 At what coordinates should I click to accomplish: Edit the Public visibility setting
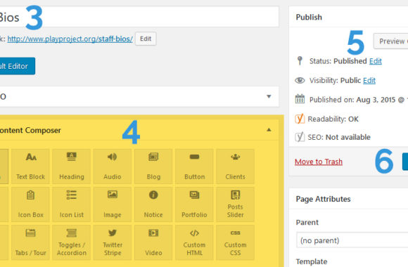point(369,80)
